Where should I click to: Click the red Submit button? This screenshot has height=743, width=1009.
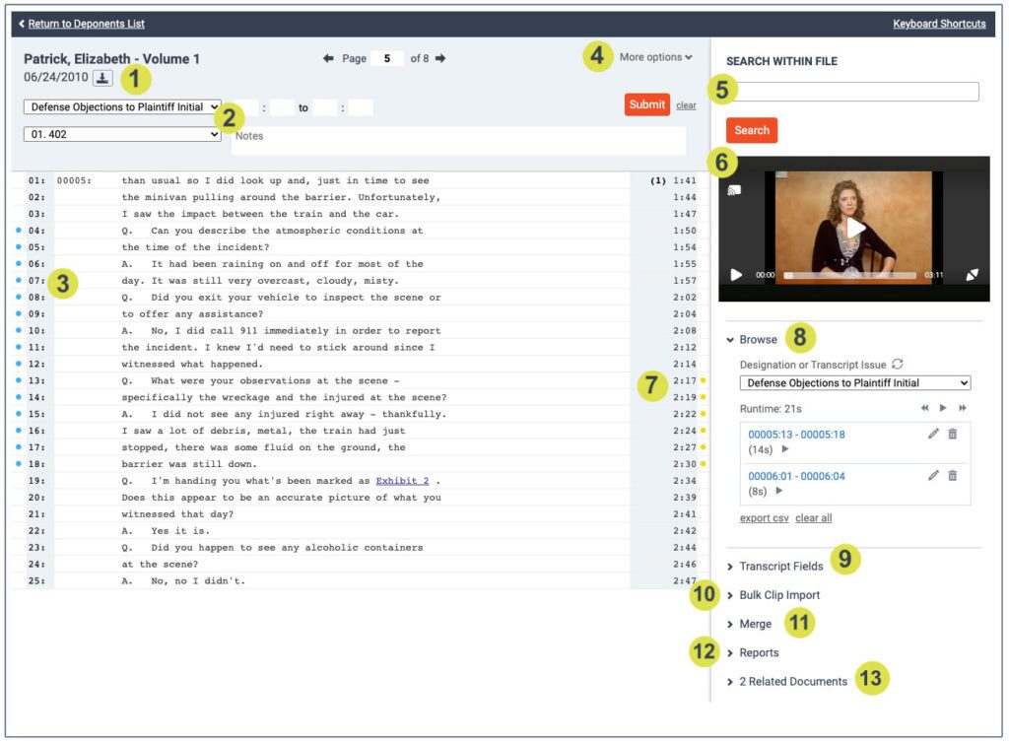pyautogui.click(x=646, y=104)
